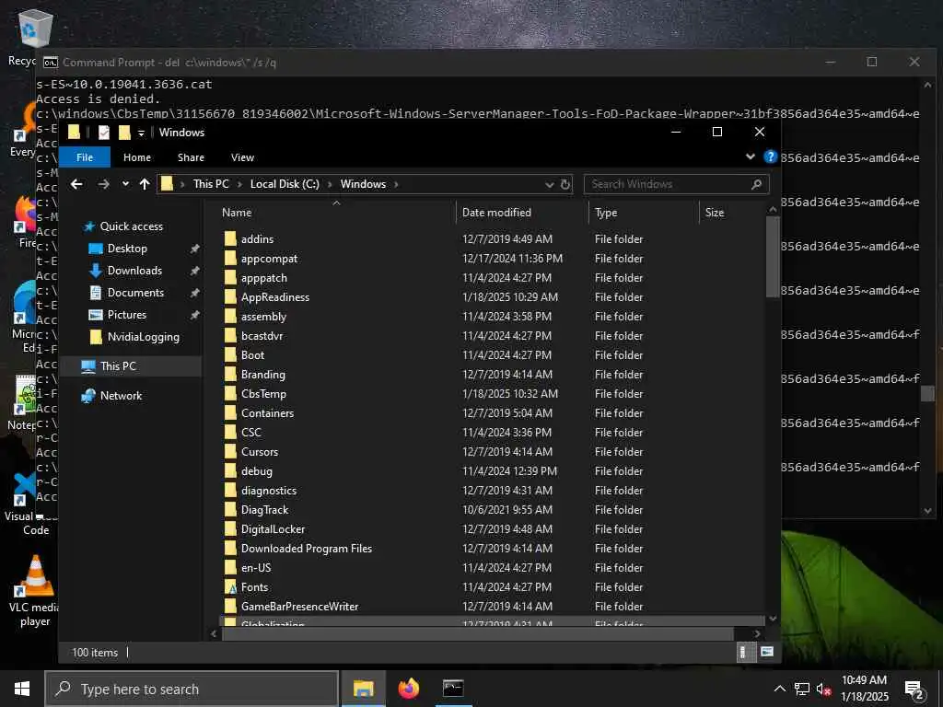Open the Recent locations dropdown arrow
Viewport: 943px width, 707px height.
[125, 184]
